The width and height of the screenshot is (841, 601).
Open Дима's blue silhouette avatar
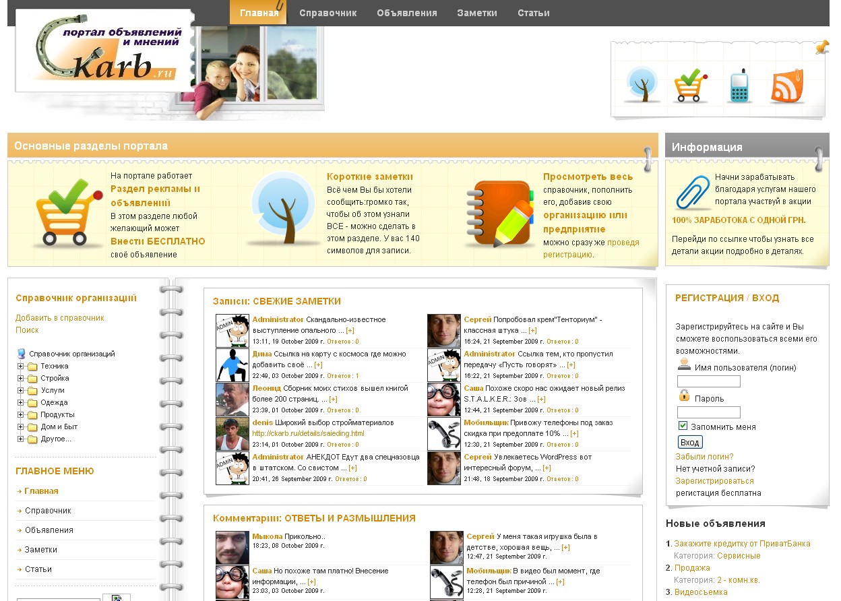pos(232,365)
